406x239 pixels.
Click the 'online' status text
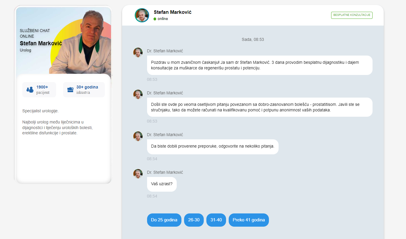[x=163, y=19]
